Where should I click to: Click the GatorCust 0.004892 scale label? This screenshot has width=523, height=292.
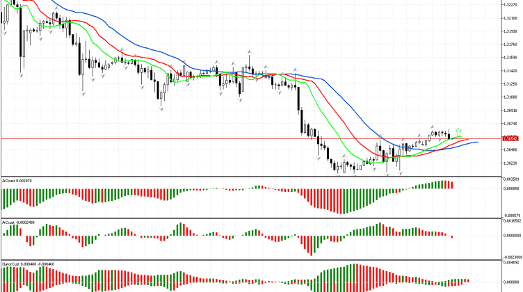[510, 263]
